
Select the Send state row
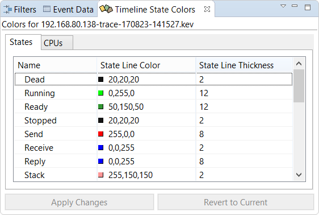[153, 134]
